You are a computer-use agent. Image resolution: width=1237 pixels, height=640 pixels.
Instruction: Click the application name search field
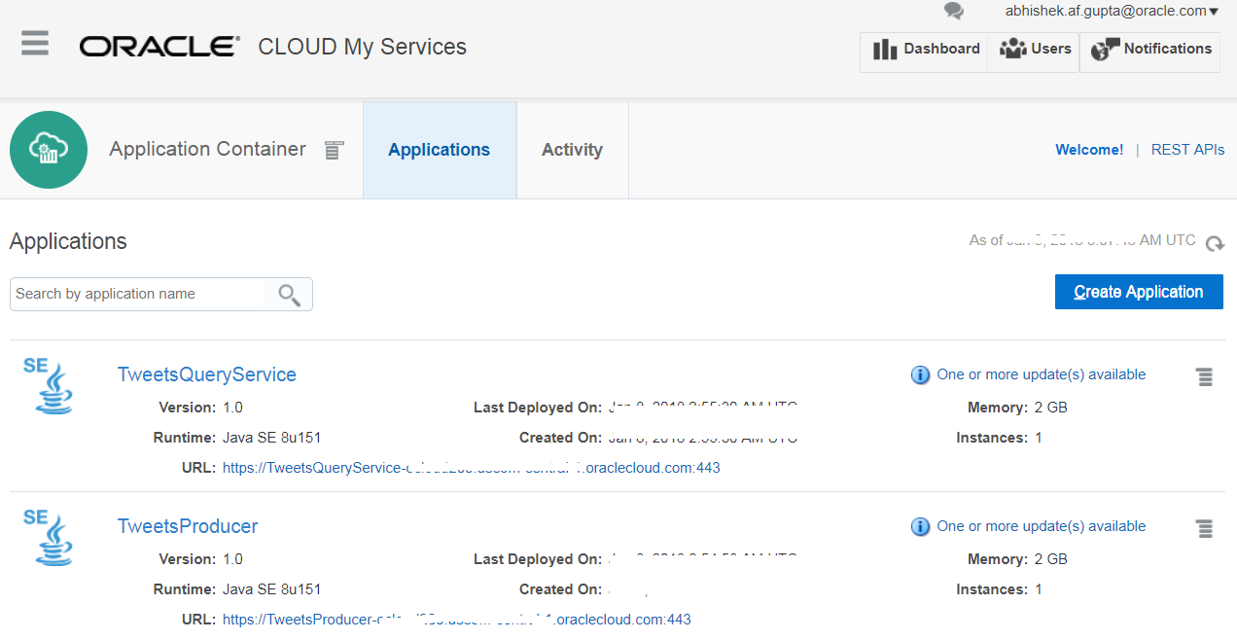click(136, 294)
